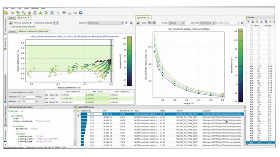Viewport: 280px width, 157px height.
Task: Click the green checkmark icon in Corners panel
Action: pos(270,21)
